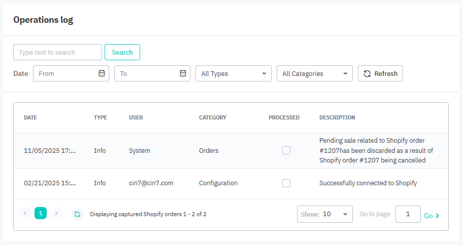Click the teal reload icon beside pagination
The image size is (463, 245).
(x=77, y=214)
